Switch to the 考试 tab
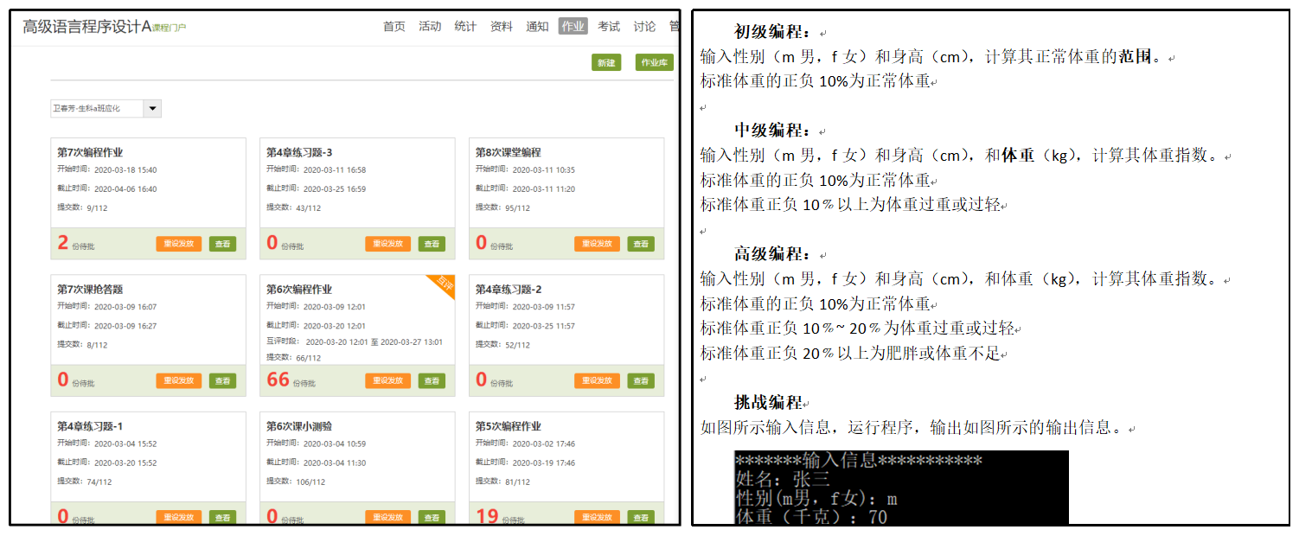The width and height of the screenshot is (1299, 536). pos(609,27)
